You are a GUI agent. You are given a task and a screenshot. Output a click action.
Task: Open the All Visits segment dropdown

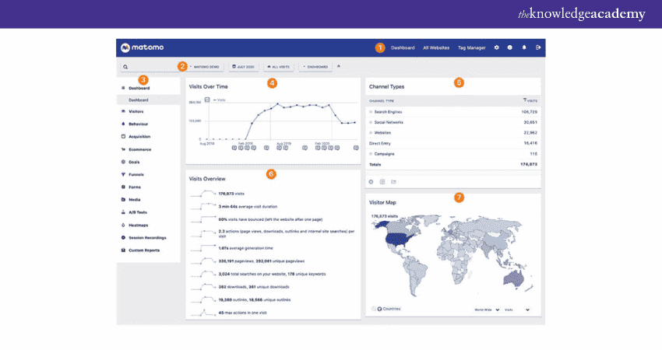click(279, 67)
